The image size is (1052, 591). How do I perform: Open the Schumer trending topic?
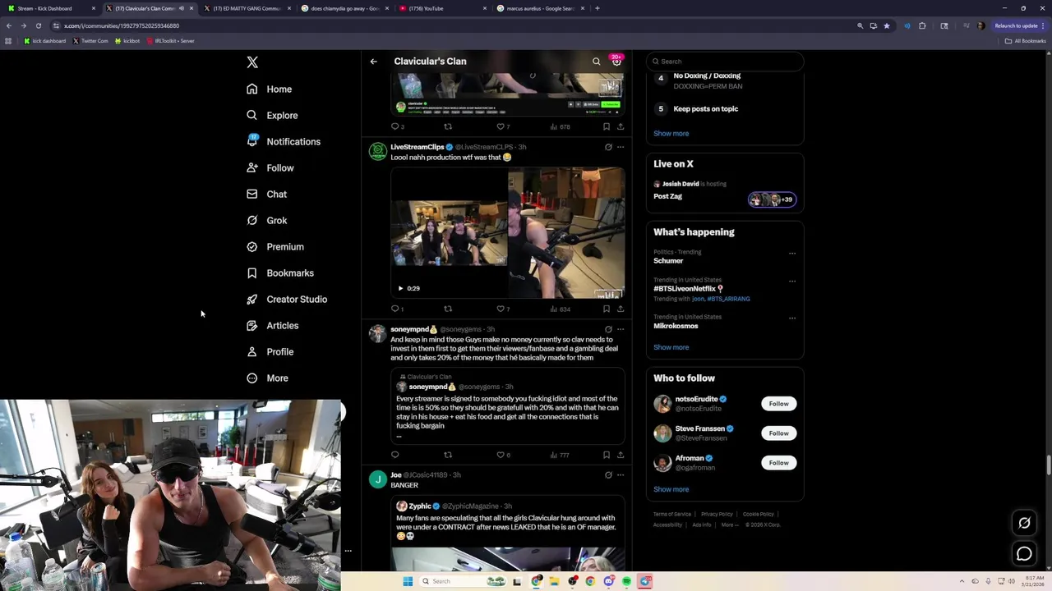tap(668, 261)
